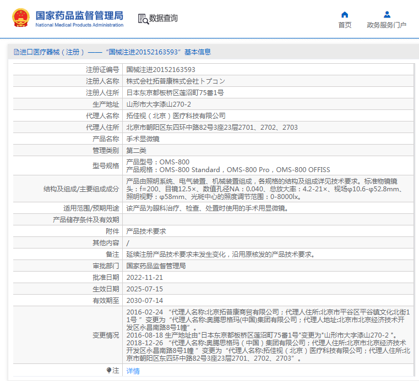
Task: Click the 型号规格 row label
Action: coord(105,166)
